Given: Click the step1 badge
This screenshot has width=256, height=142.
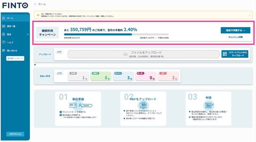Looking at the screenshot, I should coord(59,51).
